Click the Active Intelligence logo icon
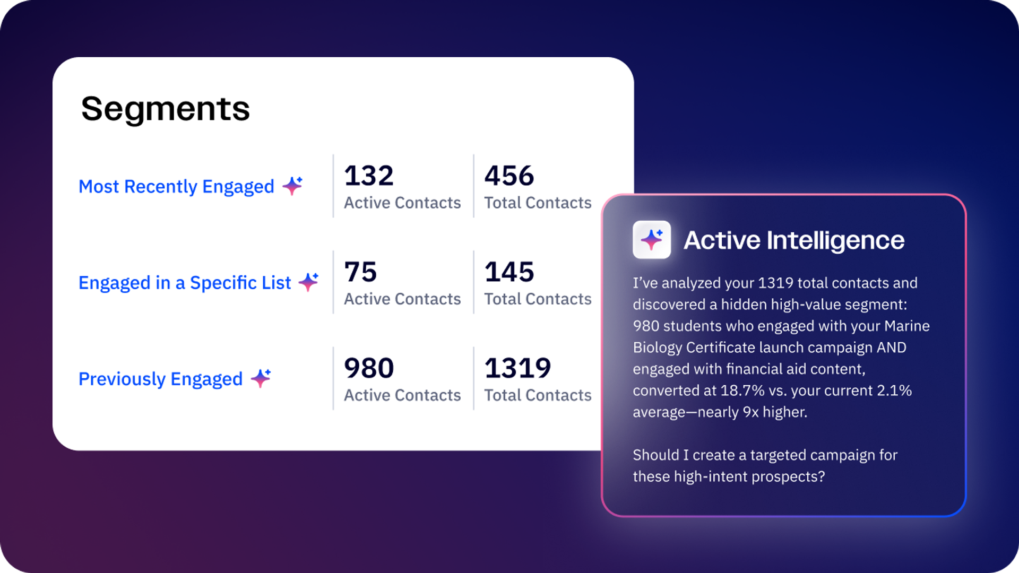Viewport: 1019px width, 573px height. (x=651, y=240)
